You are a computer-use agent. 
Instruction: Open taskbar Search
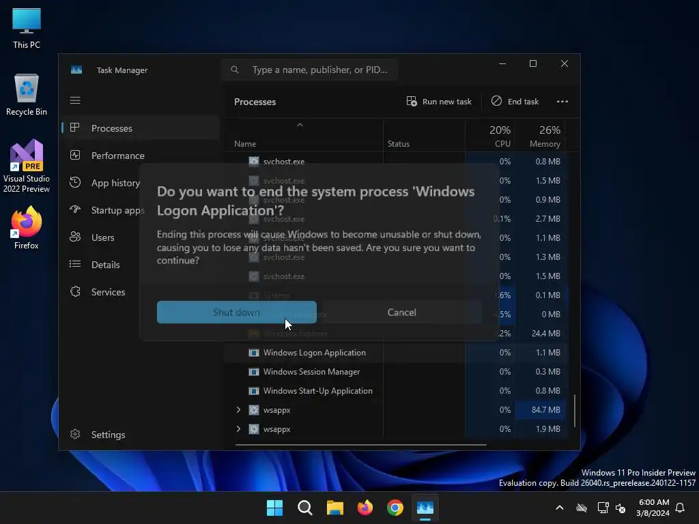[x=305, y=508]
